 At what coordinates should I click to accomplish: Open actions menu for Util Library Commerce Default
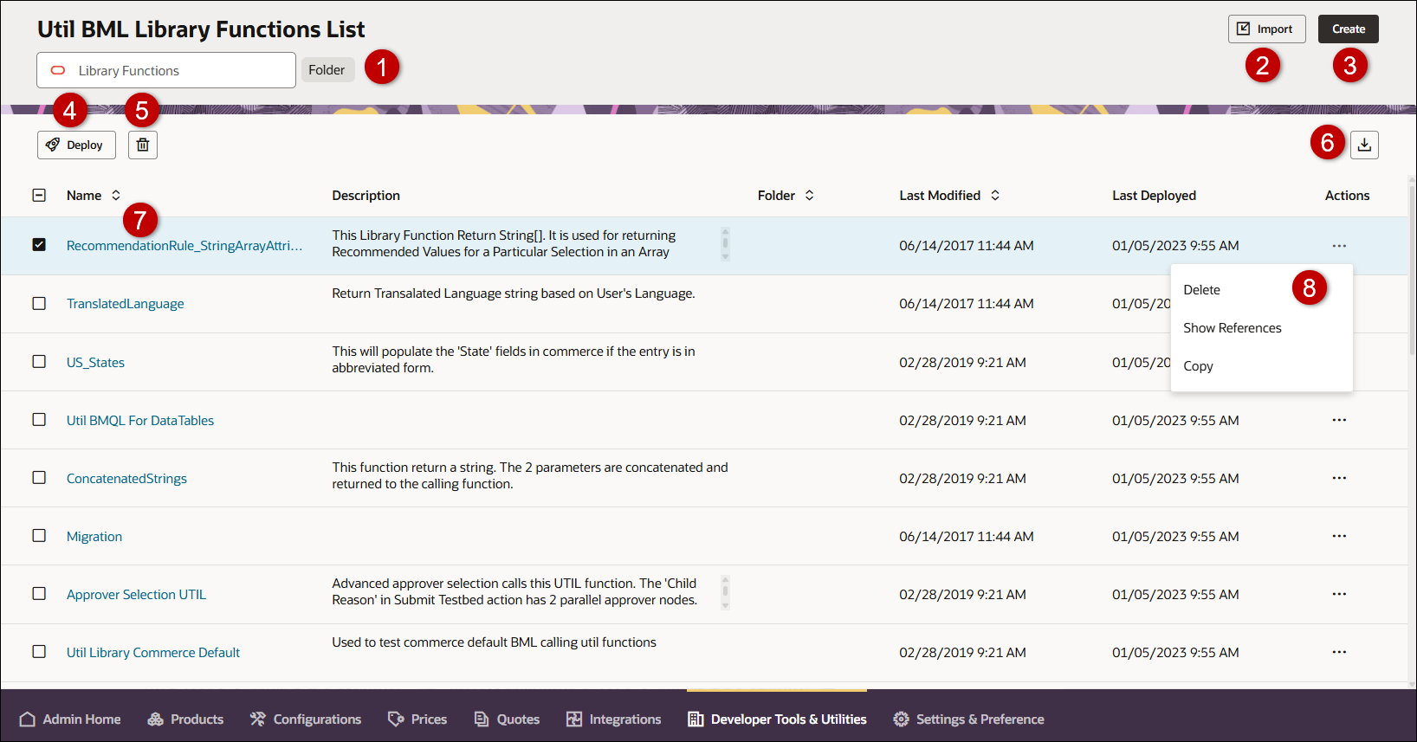coord(1339,652)
